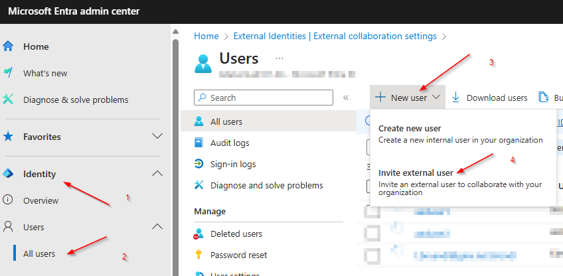Click the Users person icon in sidebar

pos(8,226)
